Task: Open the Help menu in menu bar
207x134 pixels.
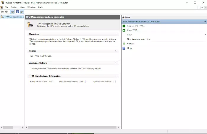Action: [x=41, y=7]
